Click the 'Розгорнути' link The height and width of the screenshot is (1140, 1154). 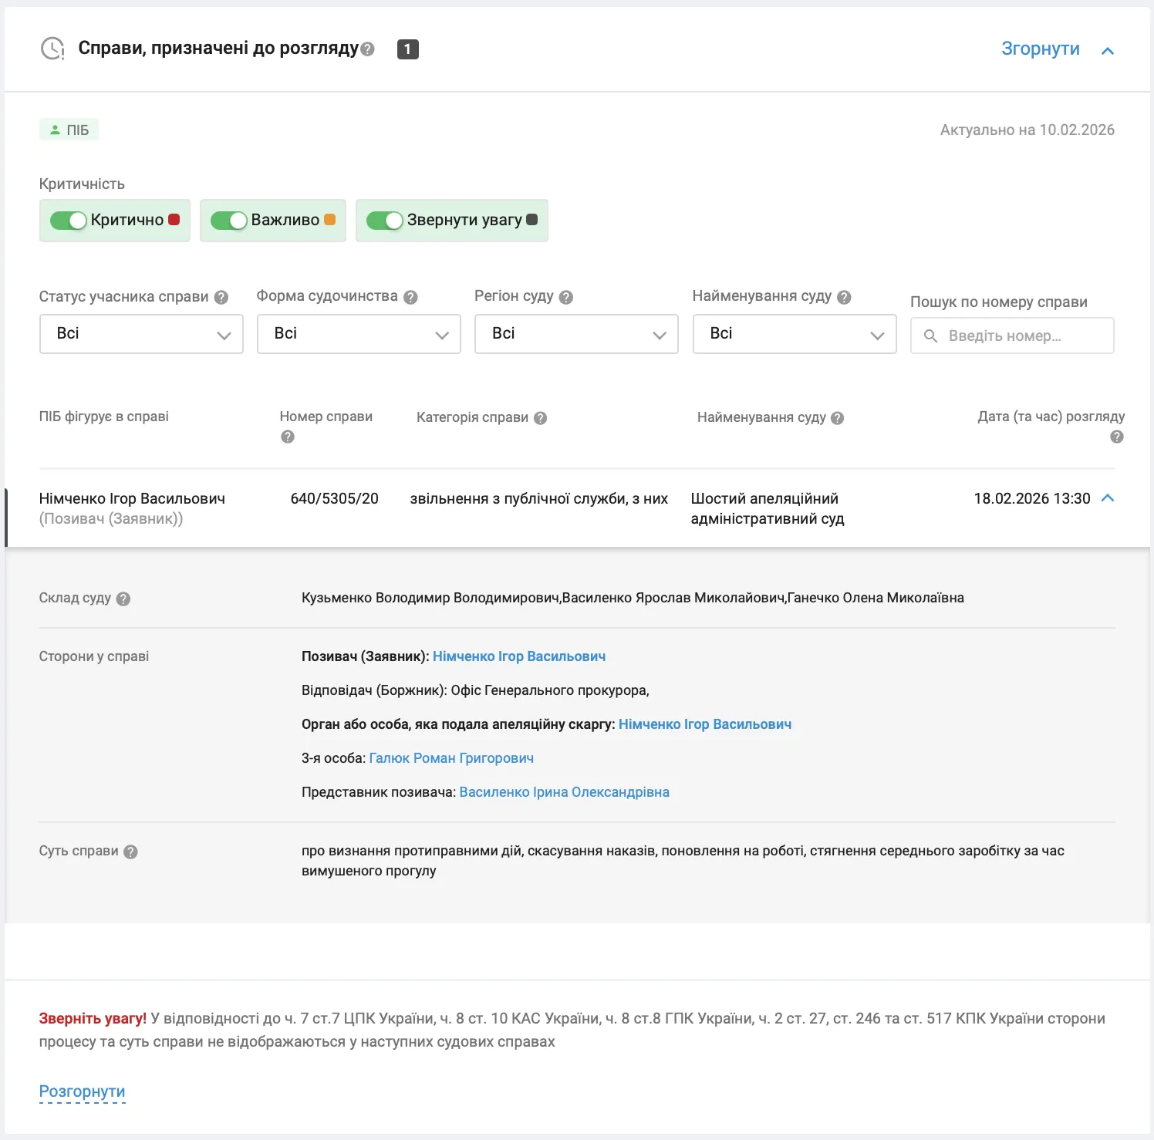(x=82, y=1091)
